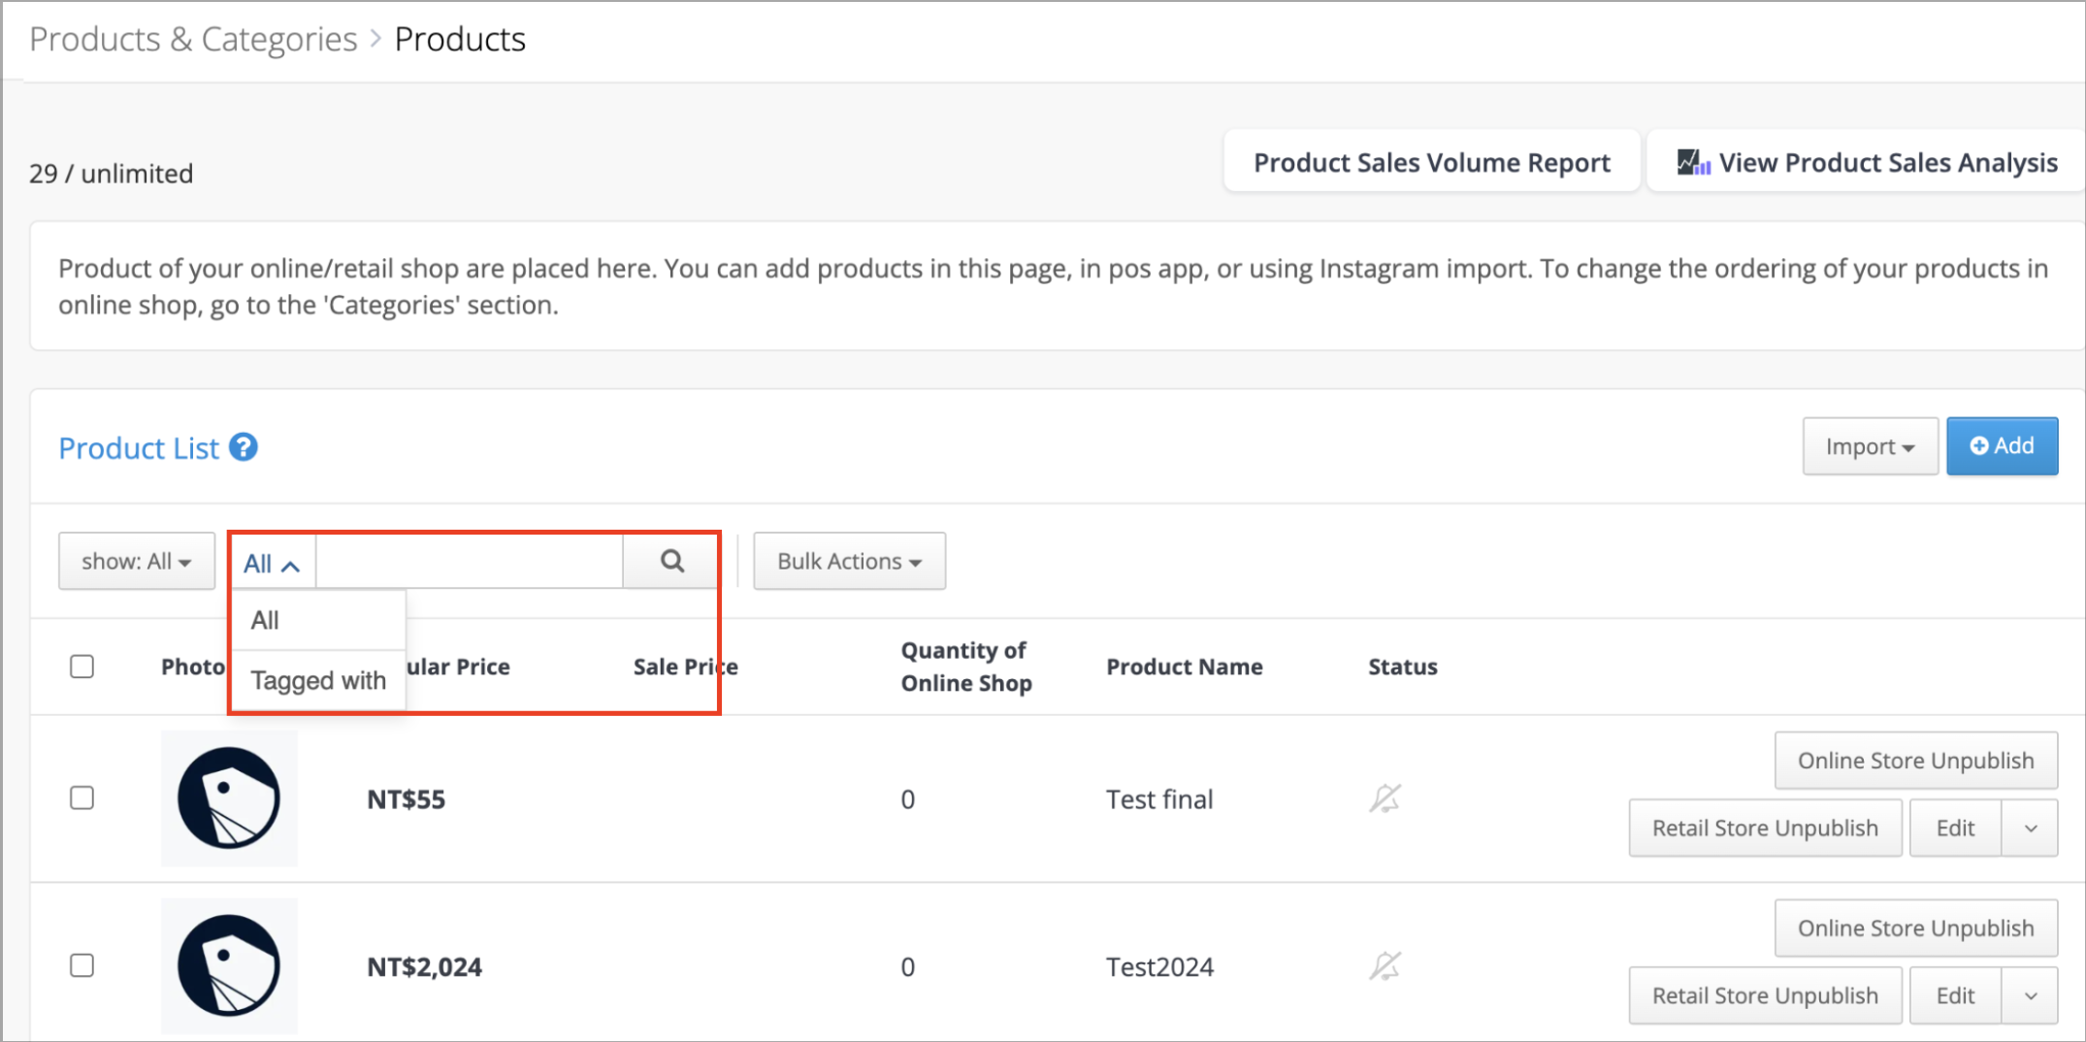Viewport: 2086px width, 1042px height.
Task: Click into the product search text field
Action: 470,561
